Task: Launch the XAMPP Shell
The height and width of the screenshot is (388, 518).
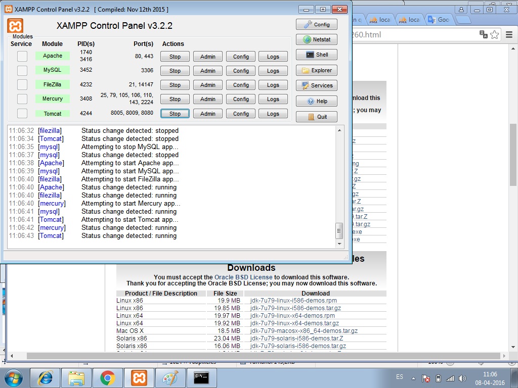Action: (x=317, y=55)
